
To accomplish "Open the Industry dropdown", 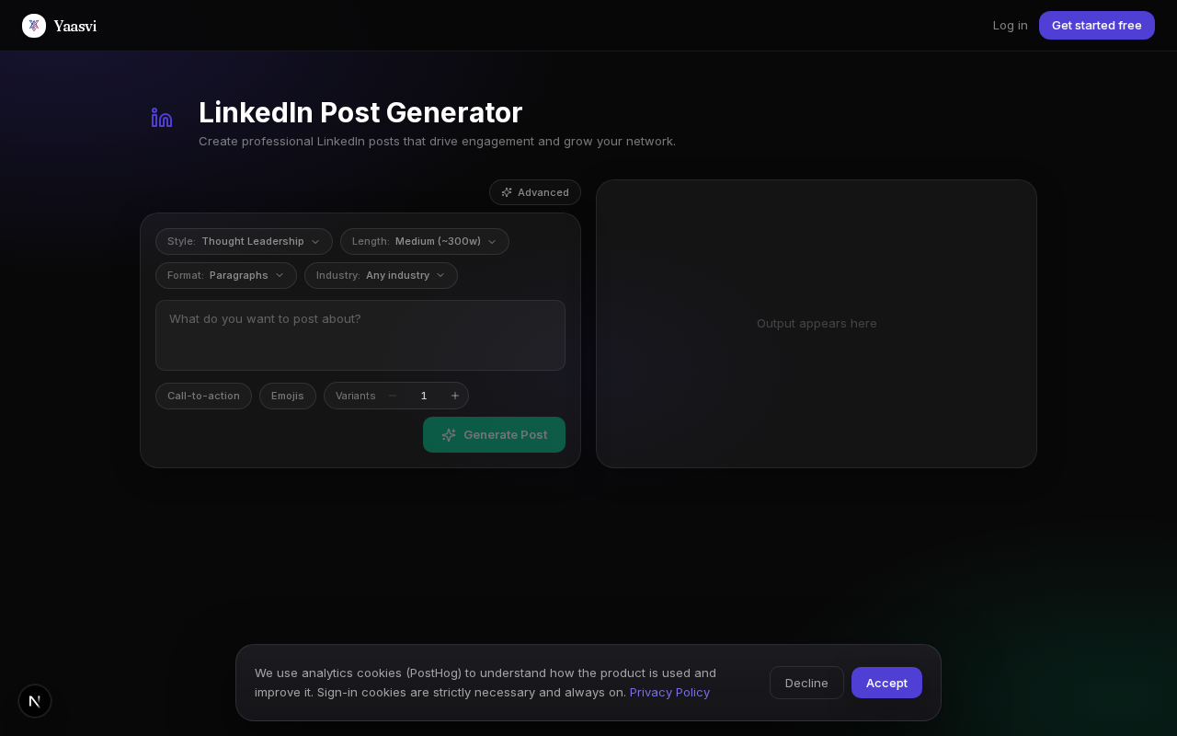I will pyautogui.click(x=381, y=275).
